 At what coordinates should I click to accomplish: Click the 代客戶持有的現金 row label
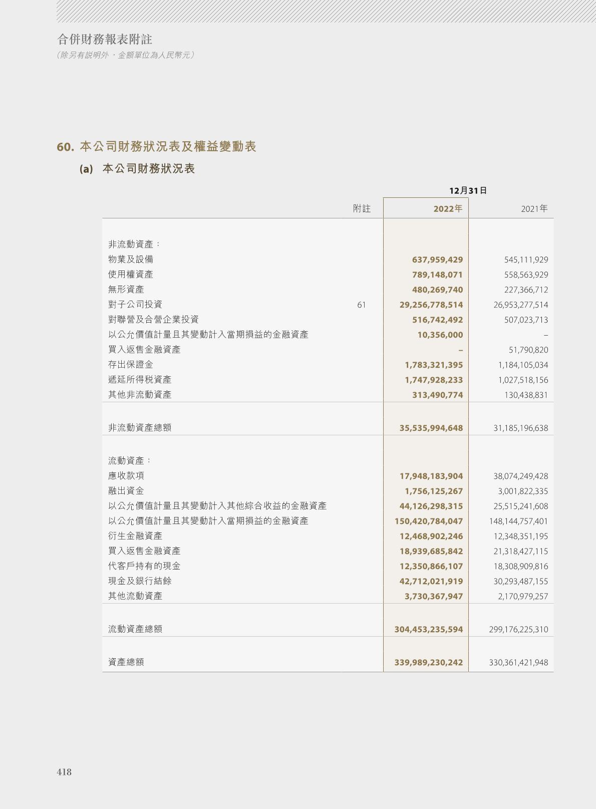pos(144,566)
